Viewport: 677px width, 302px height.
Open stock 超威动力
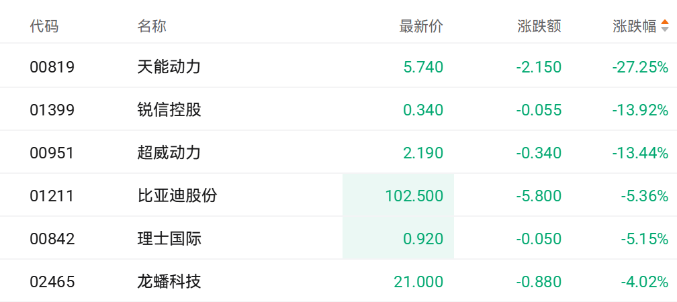pyautogui.click(x=169, y=153)
